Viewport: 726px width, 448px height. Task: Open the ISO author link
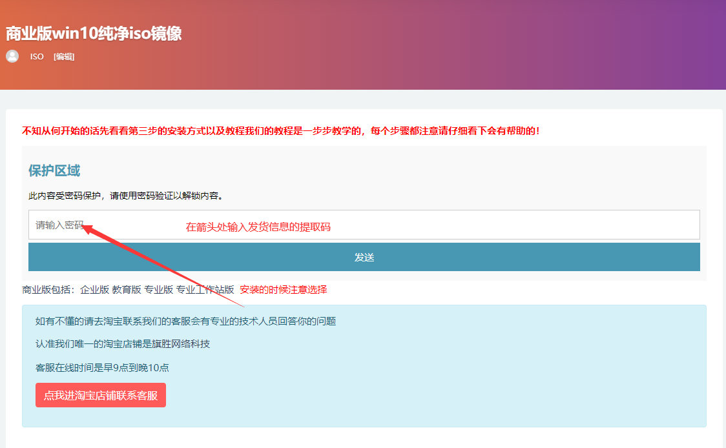tap(37, 56)
